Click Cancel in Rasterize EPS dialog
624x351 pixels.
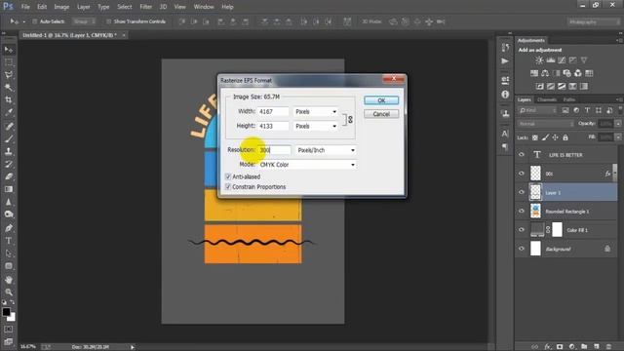click(x=381, y=114)
